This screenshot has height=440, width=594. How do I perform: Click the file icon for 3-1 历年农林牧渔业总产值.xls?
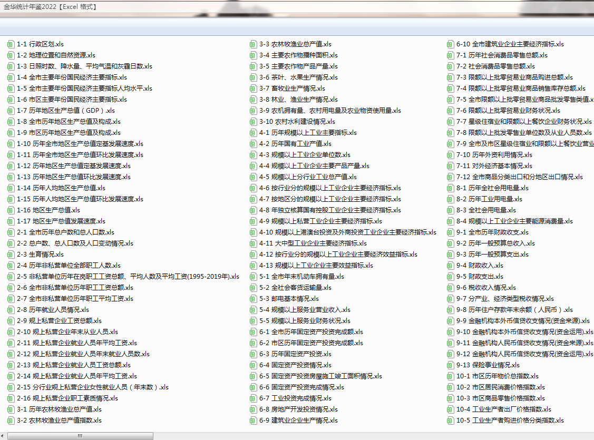pos(11,410)
